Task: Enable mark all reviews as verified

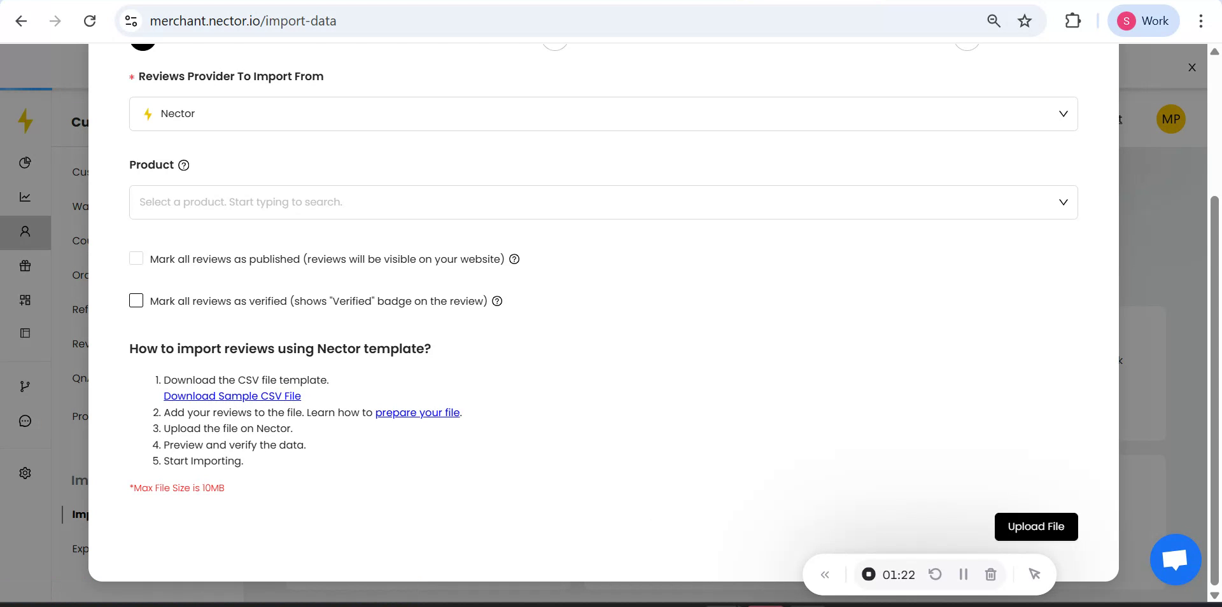Action: pyautogui.click(x=136, y=301)
